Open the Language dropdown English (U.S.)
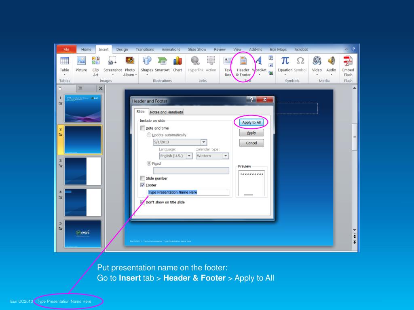Screen dimensions: 414x310 tap(189, 156)
